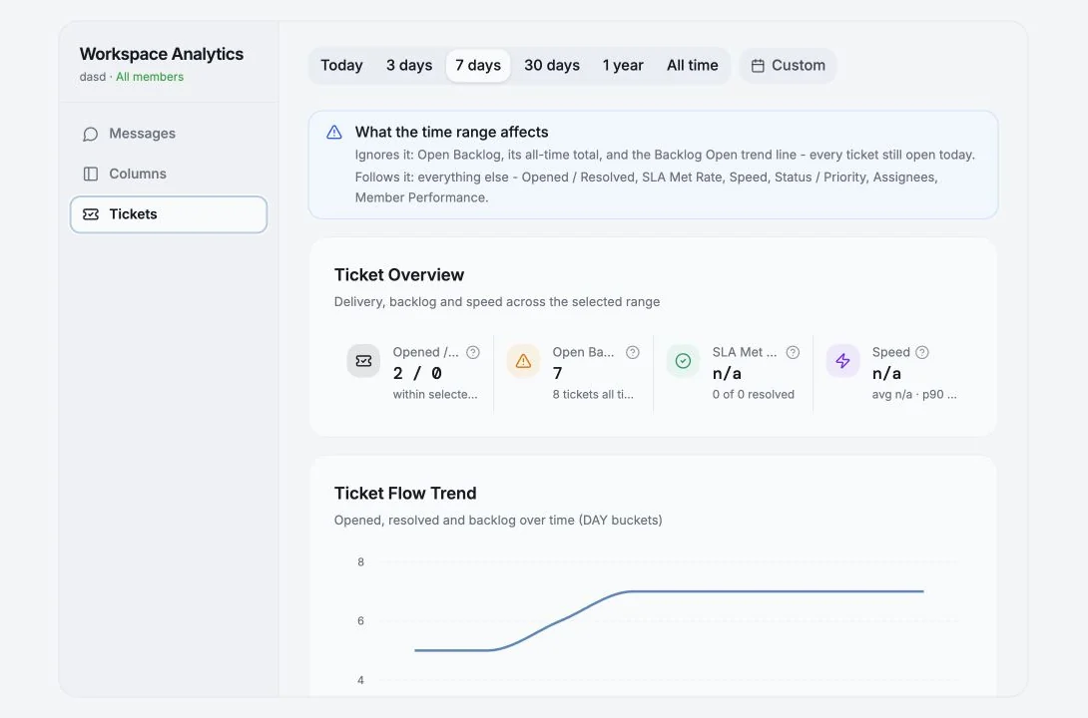
Task: Click the purple lightning icon of Speed
Action: coord(842,361)
